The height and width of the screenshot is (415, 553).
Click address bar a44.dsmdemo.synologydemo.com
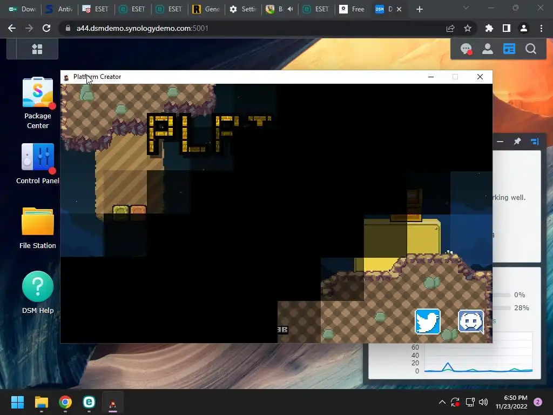click(x=142, y=28)
